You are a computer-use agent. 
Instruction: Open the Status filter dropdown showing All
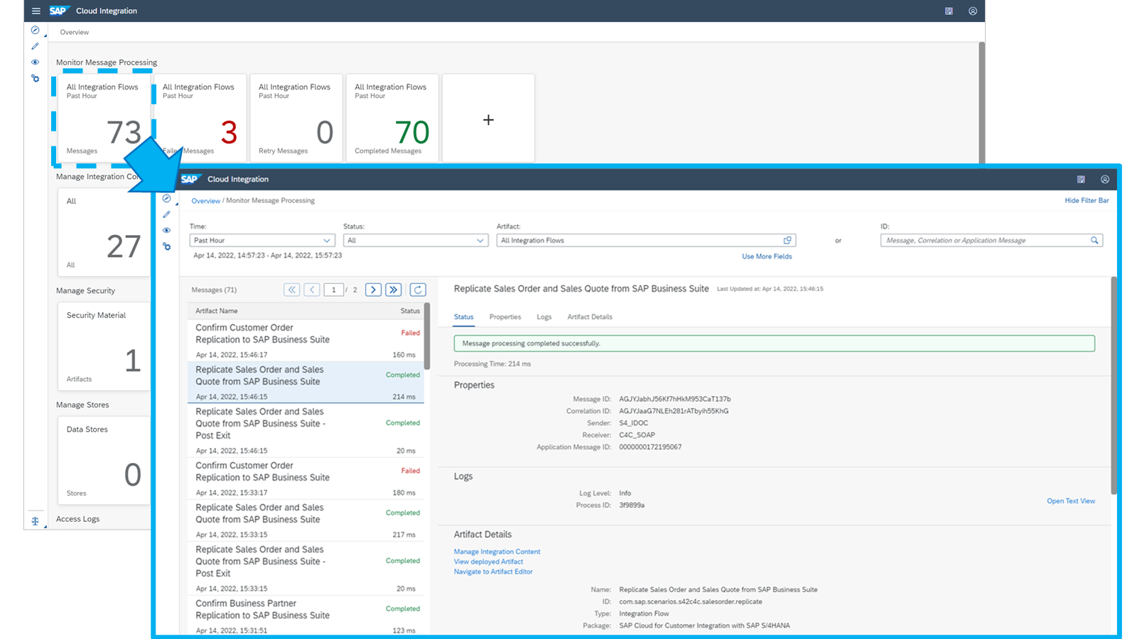click(415, 240)
